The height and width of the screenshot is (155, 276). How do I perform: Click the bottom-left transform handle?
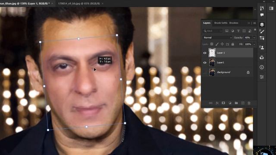[48, 130]
